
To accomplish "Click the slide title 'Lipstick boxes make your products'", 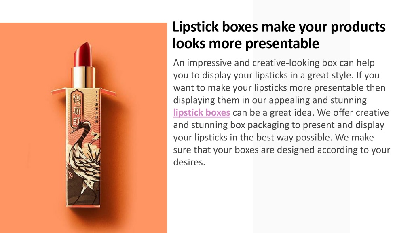I will (279, 27).
